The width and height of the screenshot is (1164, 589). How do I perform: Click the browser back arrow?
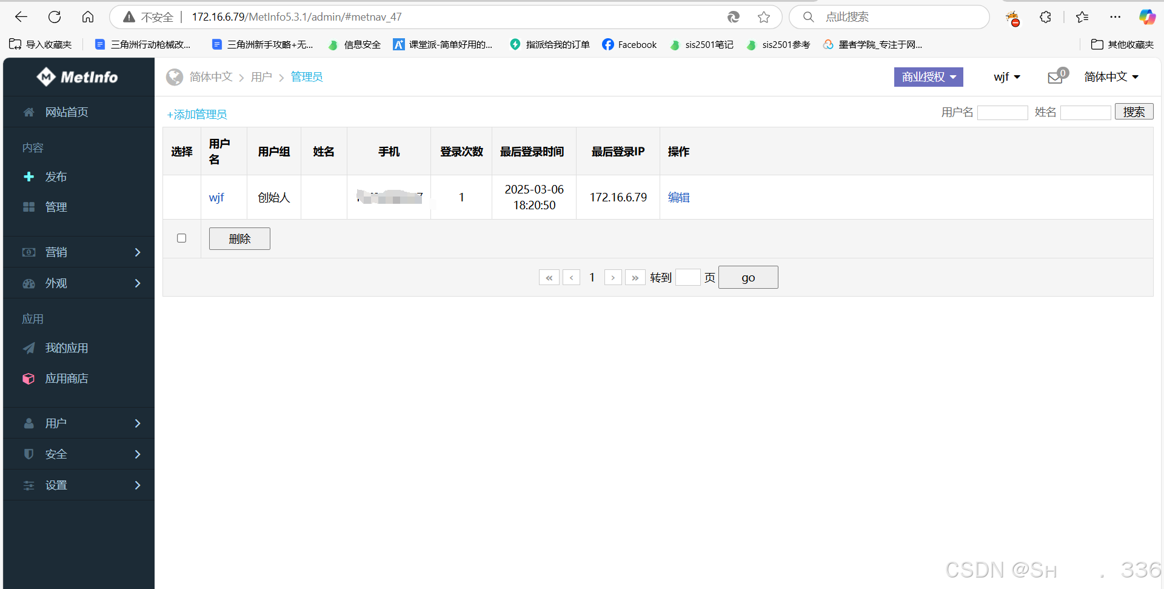pos(21,17)
